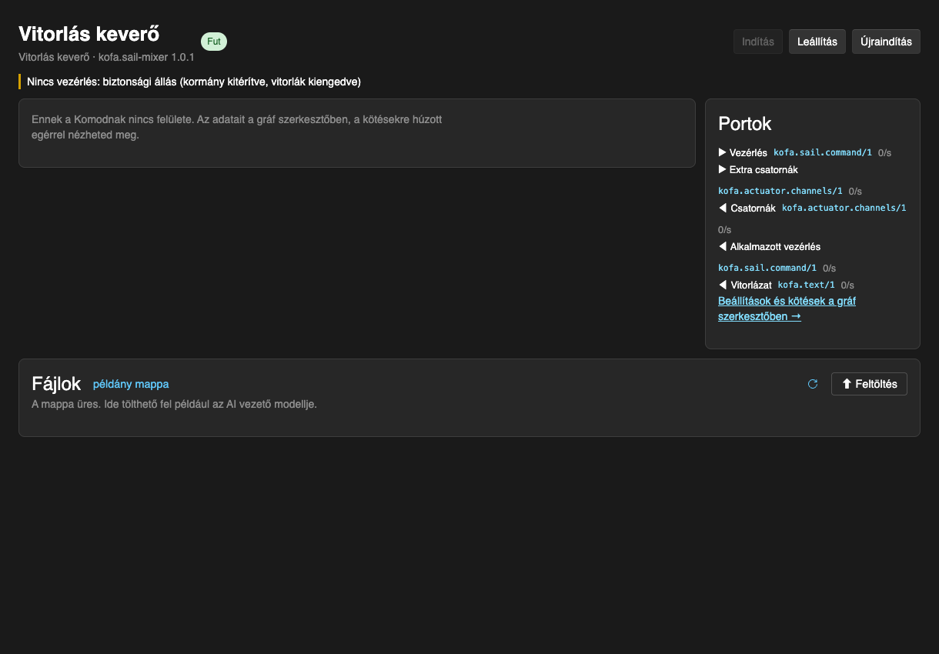Click the green Fut status badge
This screenshot has width=939, height=654.
pyautogui.click(x=214, y=42)
